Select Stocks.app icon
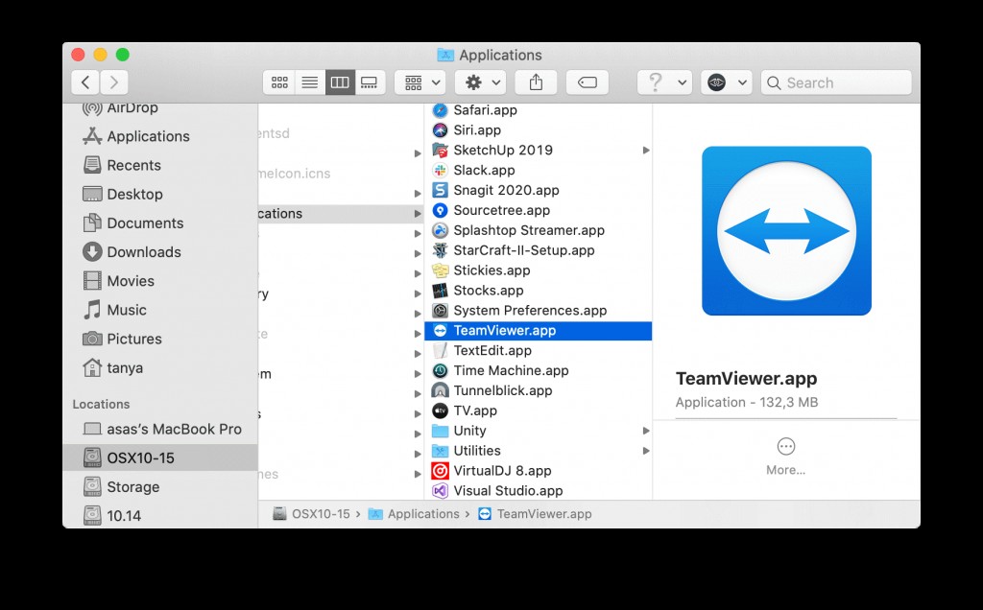Image resolution: width=983 pixels, height=610 pixels. pos(440,291)
